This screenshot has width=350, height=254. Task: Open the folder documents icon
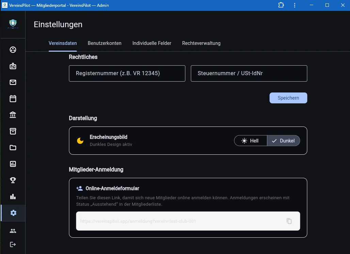[13, 148]
